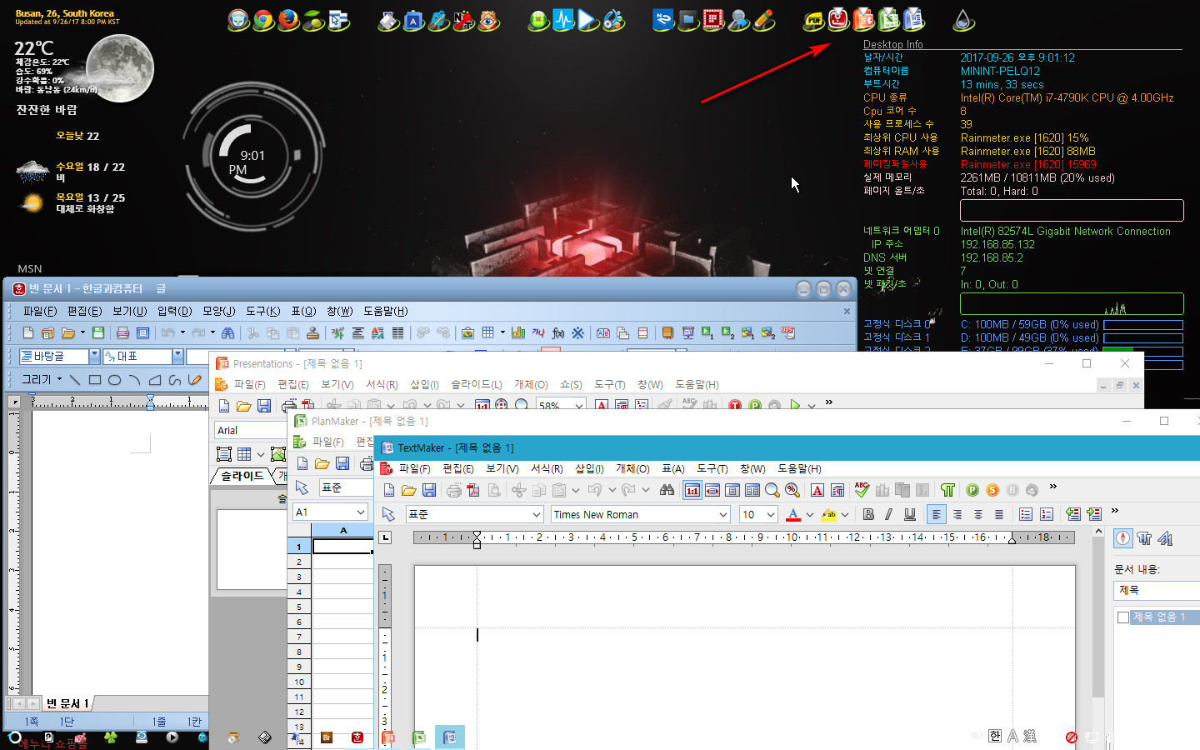The image size is (1200, 750).
Task: Open the 바탕글 style dropdown in Hangul
Action: coord(94,356)
